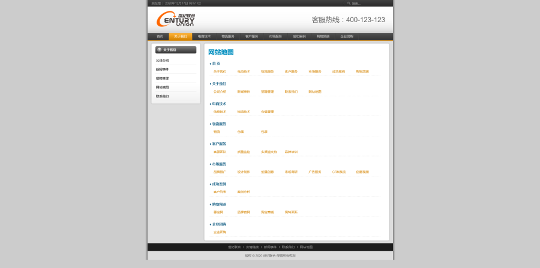Select the 电商技术 menu in the navigation bar
This screenshot has height=268, width=540.
(204, 36)
